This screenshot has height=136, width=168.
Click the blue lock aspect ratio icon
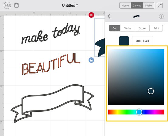pyautogui.click(x=91, y=60)
